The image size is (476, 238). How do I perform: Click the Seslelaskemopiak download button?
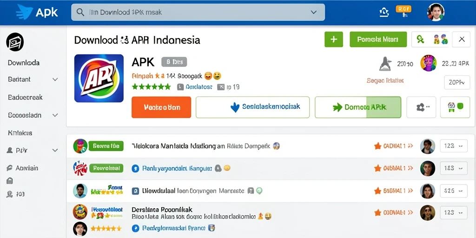click(252, 107)
